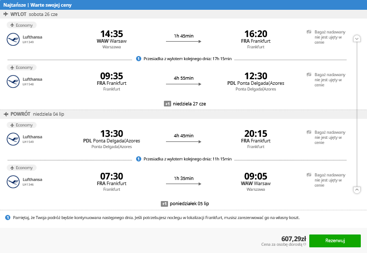Click the info icon beside the 11h 15min layover
This screenshot has height=253, width=367.
click(139, 159)
